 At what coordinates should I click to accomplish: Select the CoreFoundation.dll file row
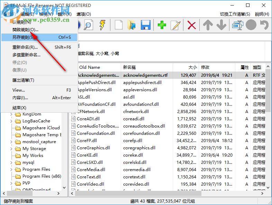click(168, 133)
